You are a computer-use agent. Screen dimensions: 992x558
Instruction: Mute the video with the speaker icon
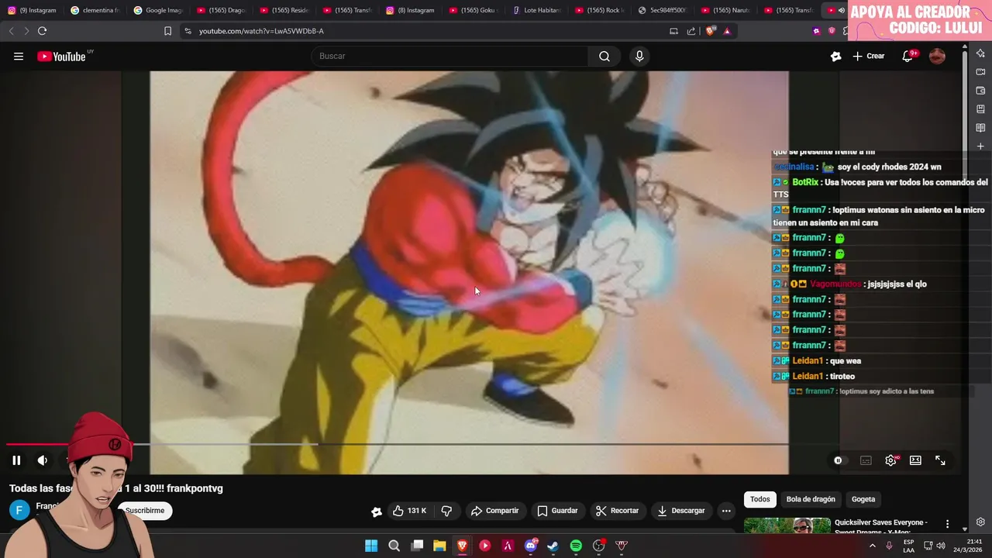pos(43,460)
